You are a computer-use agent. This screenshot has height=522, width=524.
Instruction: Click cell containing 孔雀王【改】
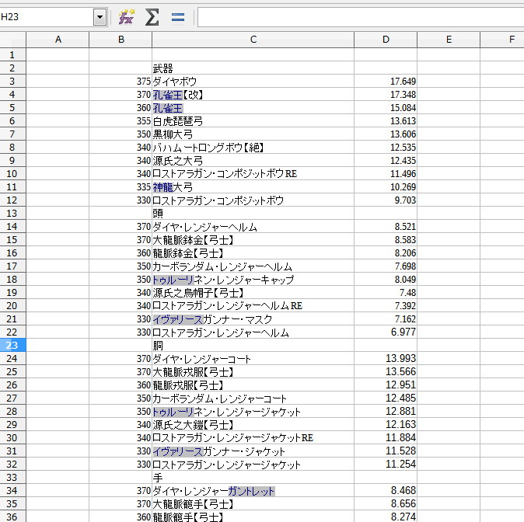(x=253, y=95)
